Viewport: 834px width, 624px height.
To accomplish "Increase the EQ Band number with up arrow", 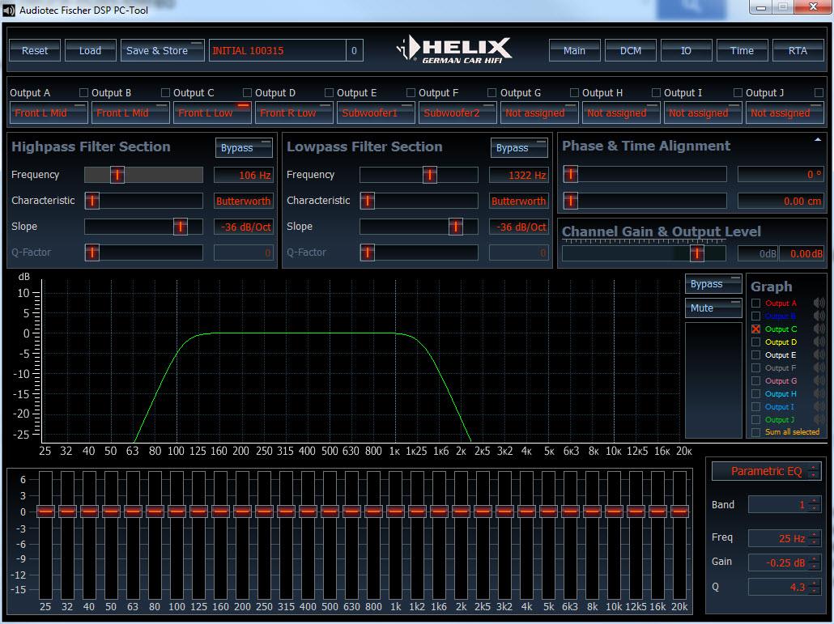I will (x=814, y=501).
